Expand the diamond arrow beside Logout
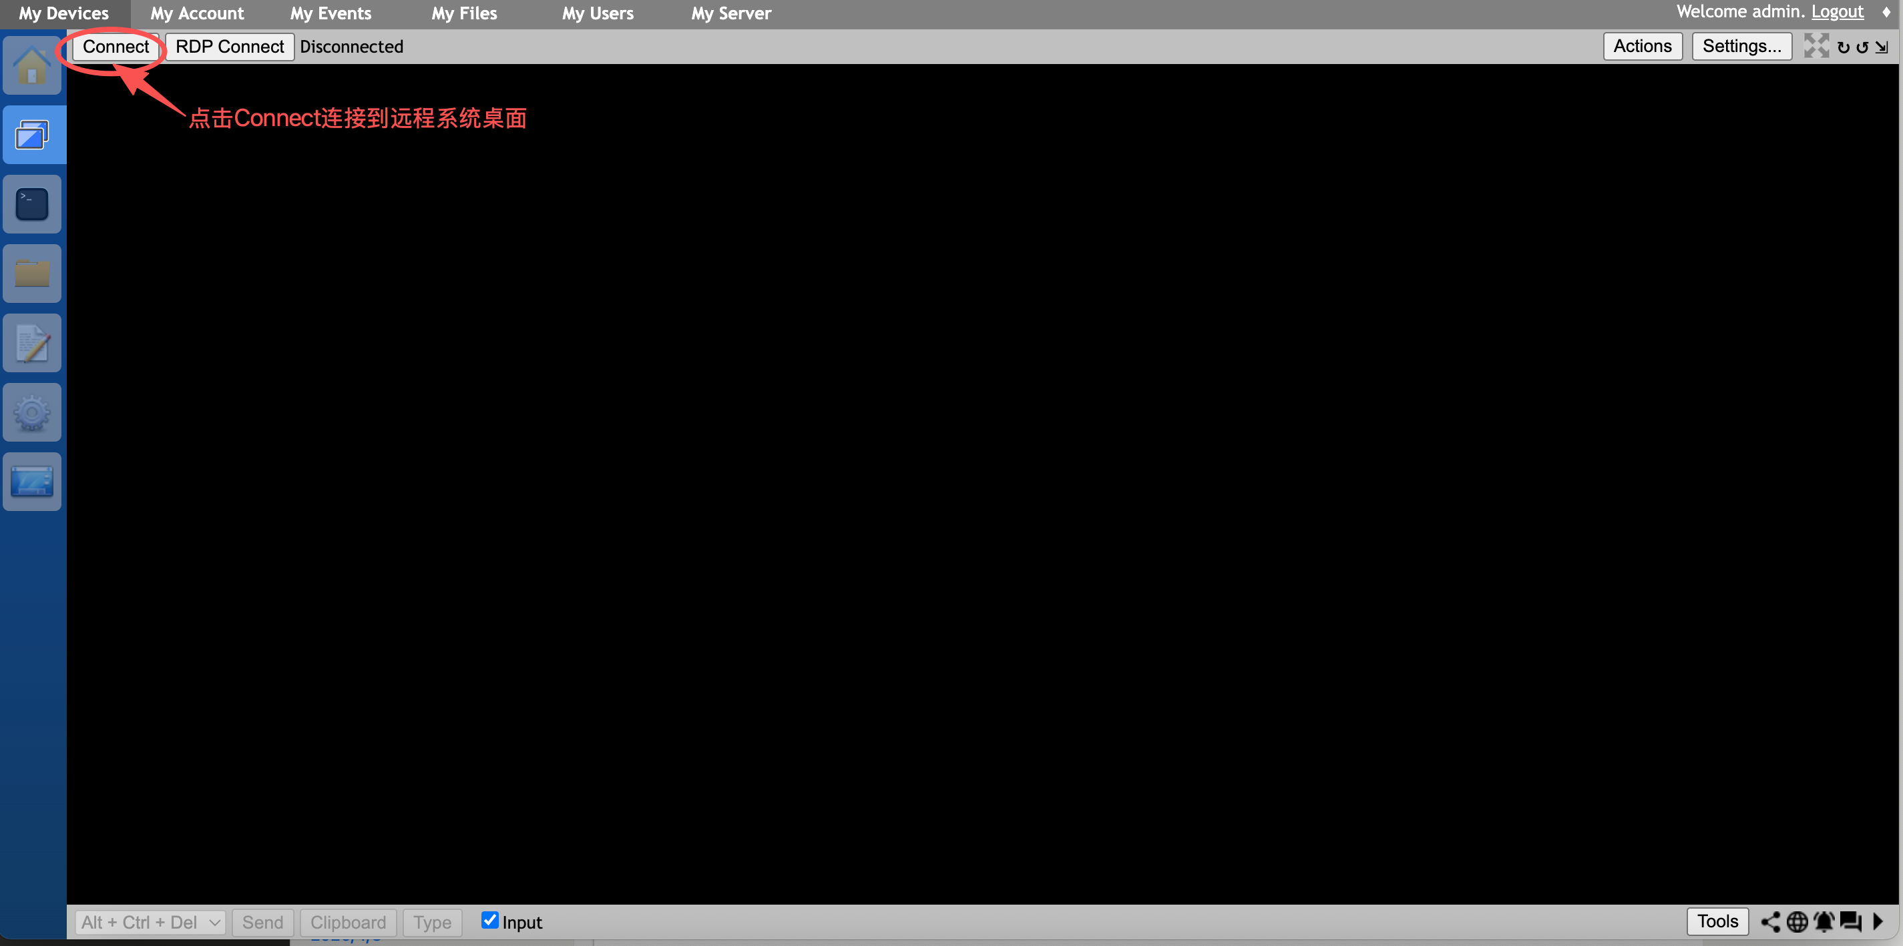This screenshot has width=1903, height=946. (x=1886, y=13)
